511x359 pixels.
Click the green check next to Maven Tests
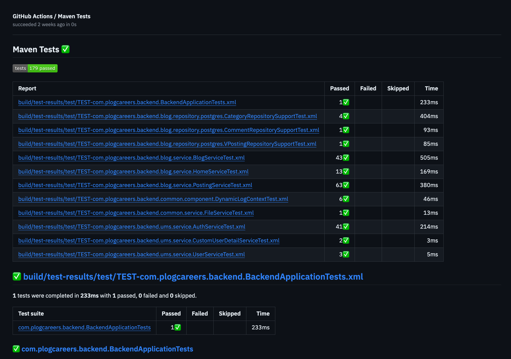(65, 49)
